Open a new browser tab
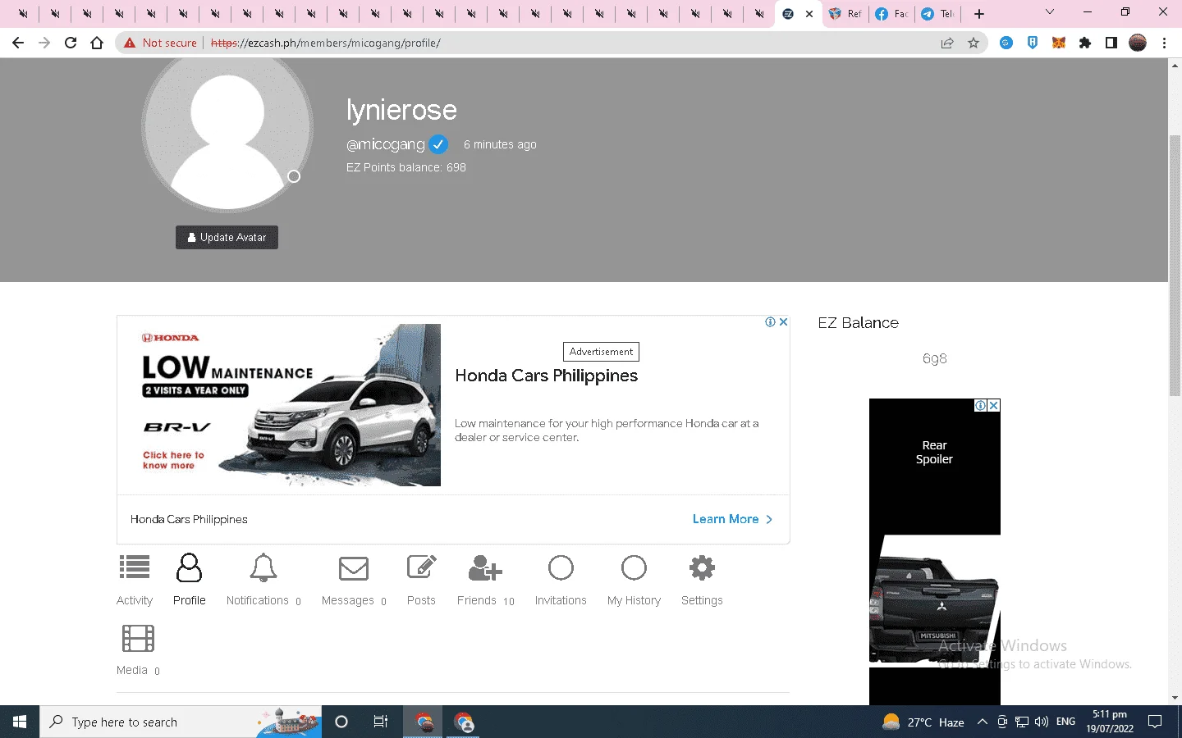This screenshot has height=738, width=1182. tap(979, 14)
